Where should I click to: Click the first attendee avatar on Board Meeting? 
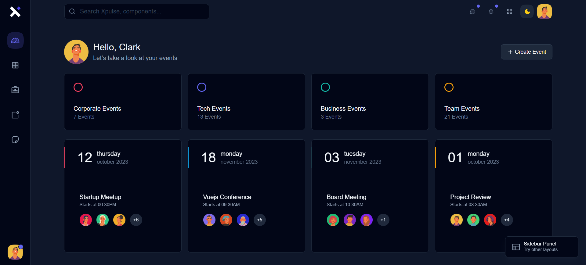pos(333,220)
